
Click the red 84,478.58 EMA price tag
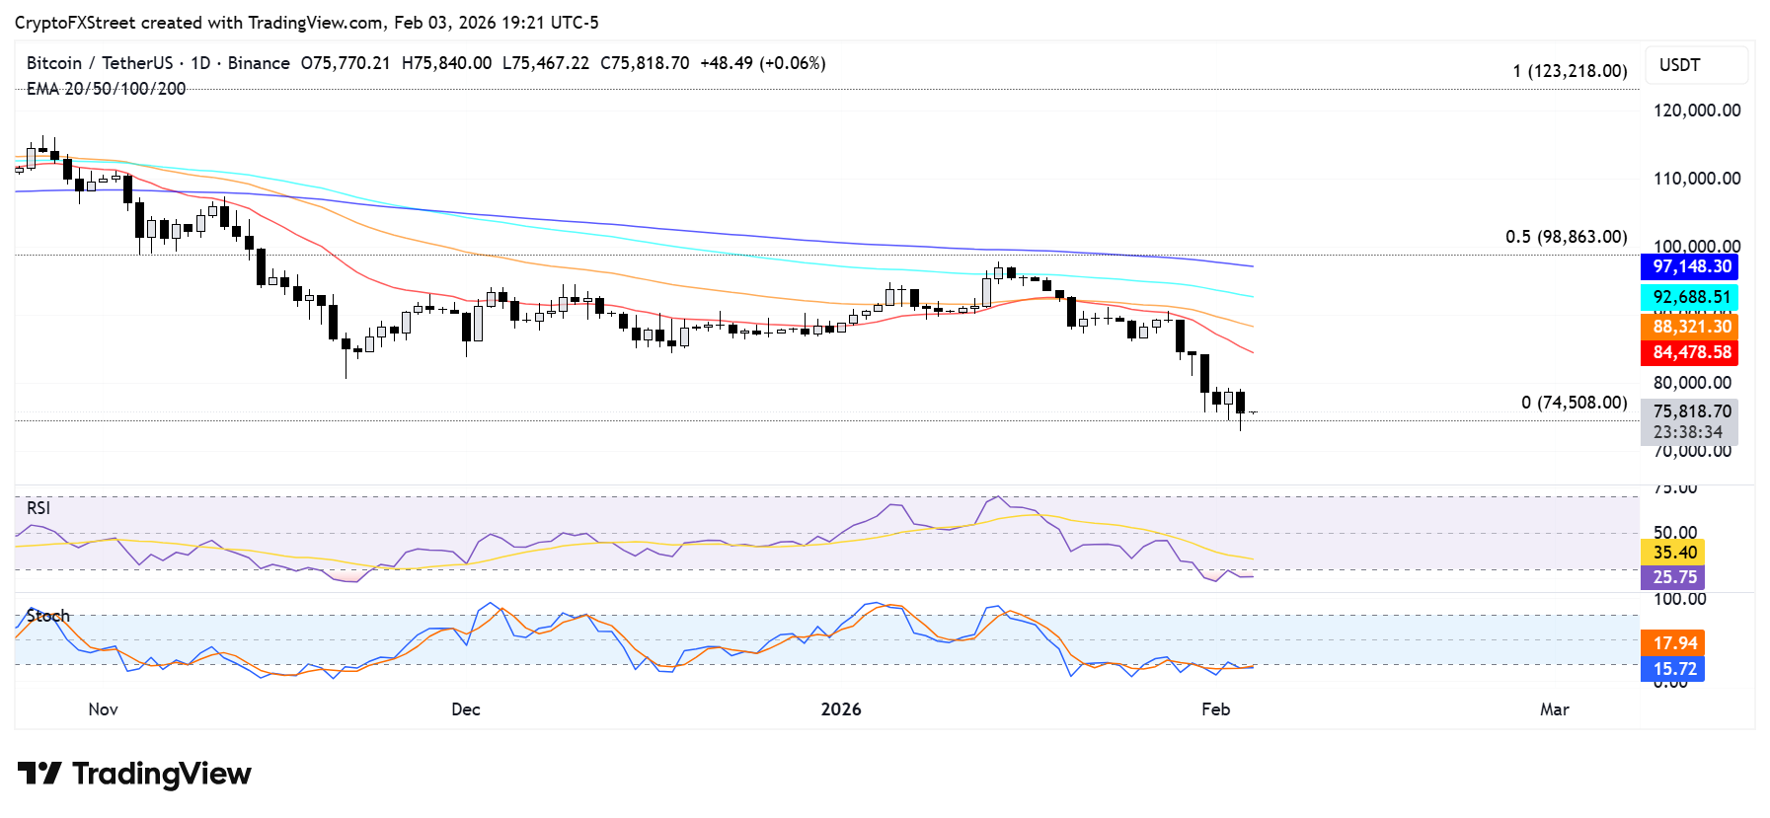click(x=1691, y=352)
